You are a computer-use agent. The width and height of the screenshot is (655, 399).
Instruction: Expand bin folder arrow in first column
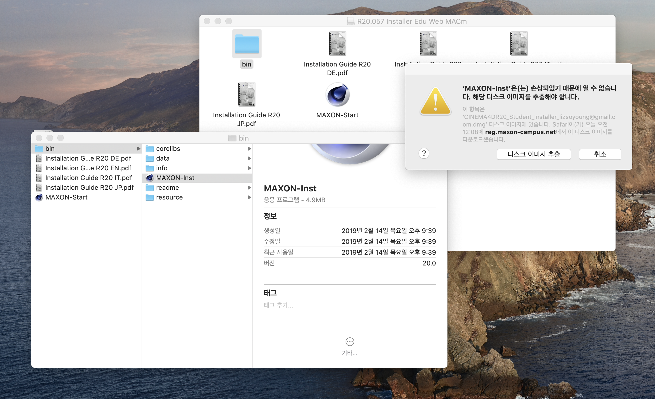coord(139,149)
